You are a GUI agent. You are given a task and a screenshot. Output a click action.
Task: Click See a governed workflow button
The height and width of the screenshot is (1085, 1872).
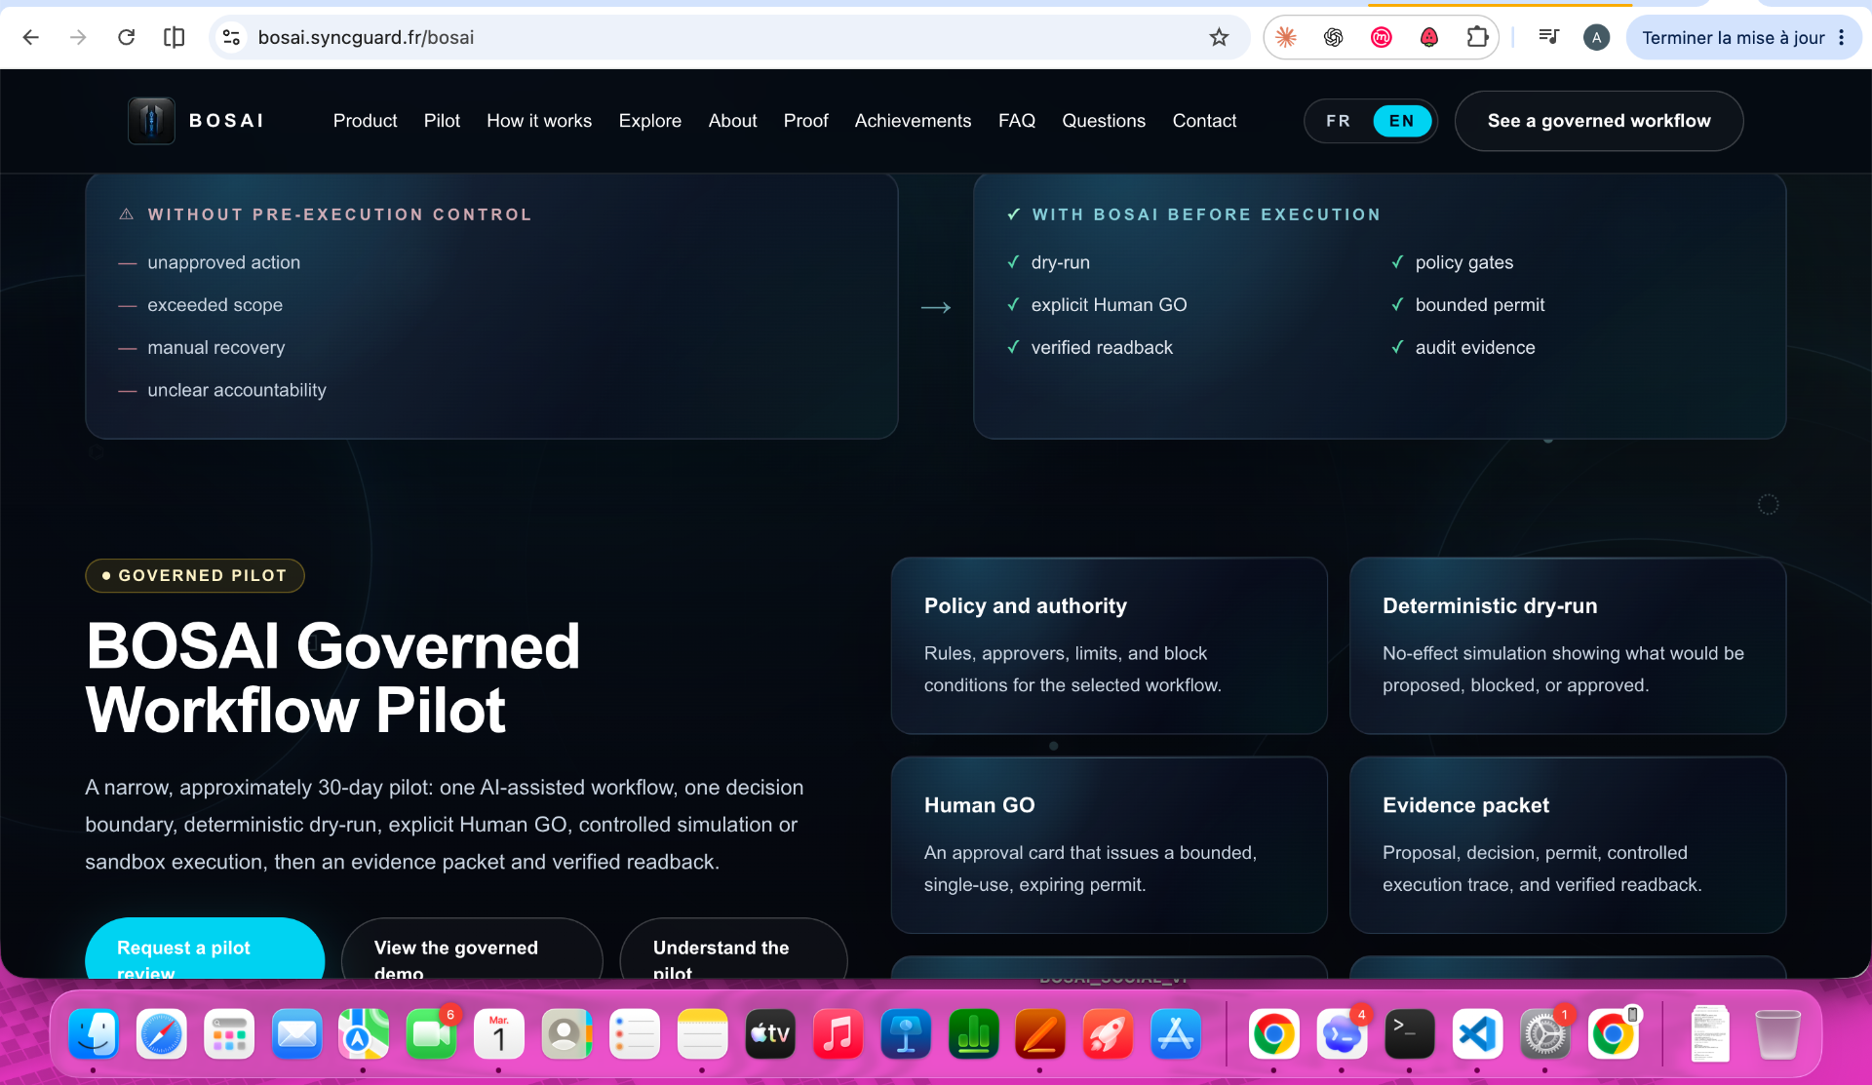pyautogui.click(x=1599, y=121)
